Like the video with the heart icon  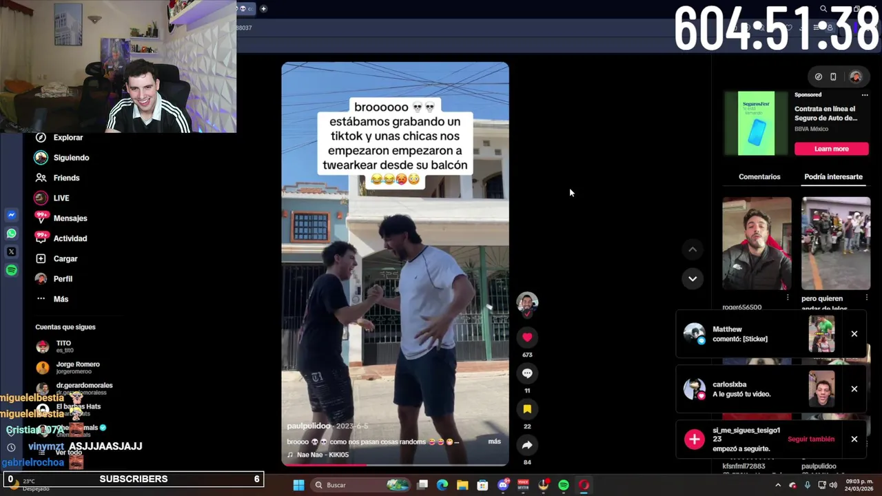527,337
